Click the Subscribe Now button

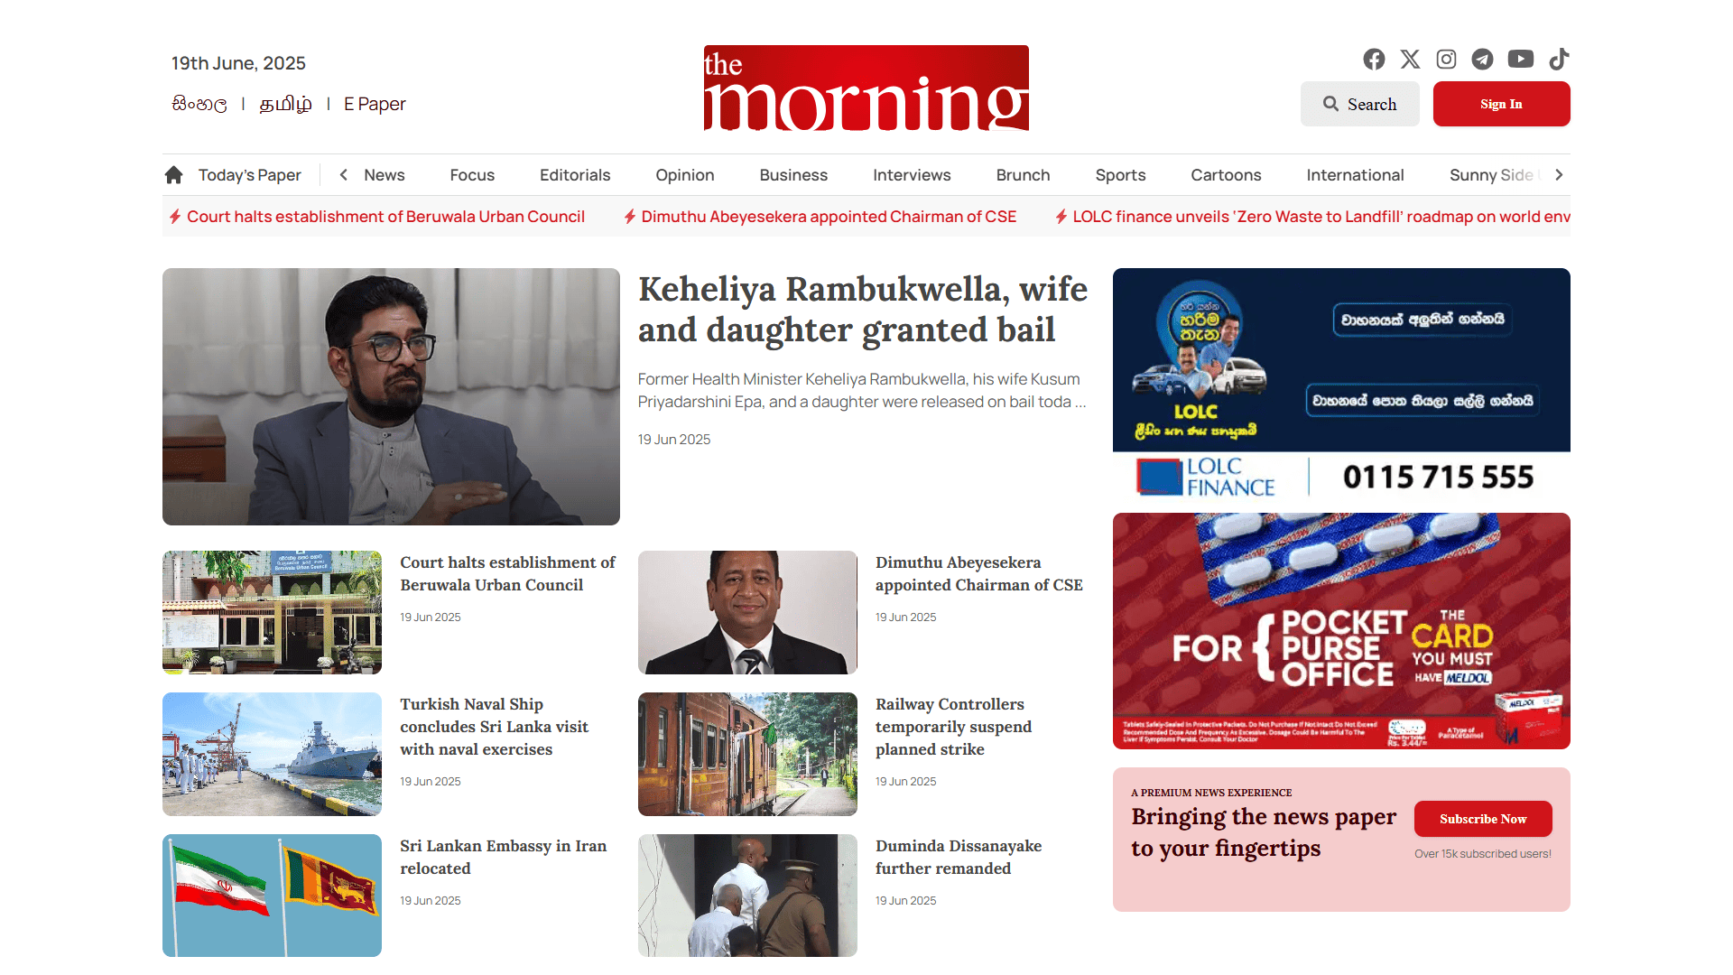(x=1483, y=819)
